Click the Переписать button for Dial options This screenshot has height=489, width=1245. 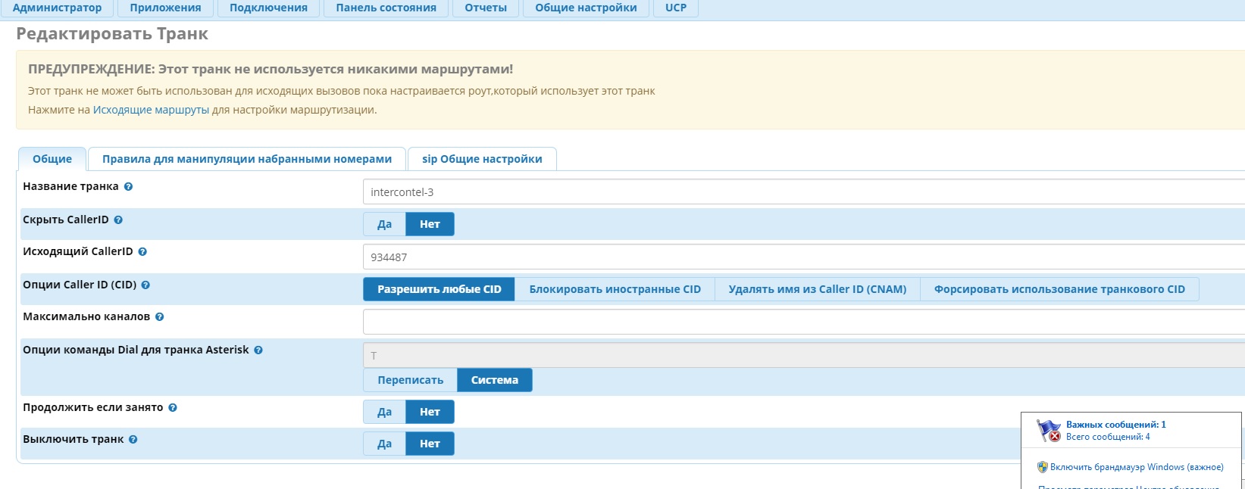[410, 380]
